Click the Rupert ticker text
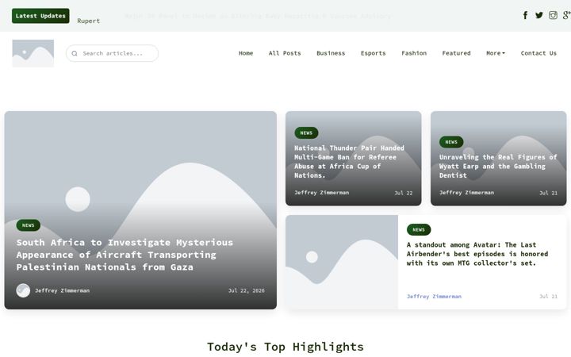This screenshot has height=357, width=571. point(89,21)
